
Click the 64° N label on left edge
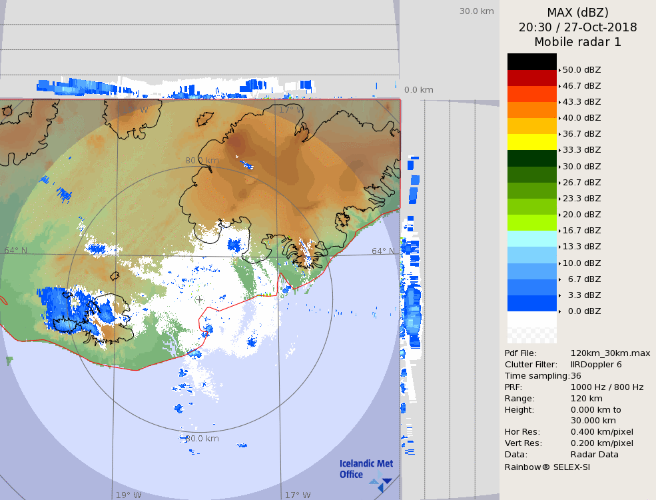tap(16, 251)
